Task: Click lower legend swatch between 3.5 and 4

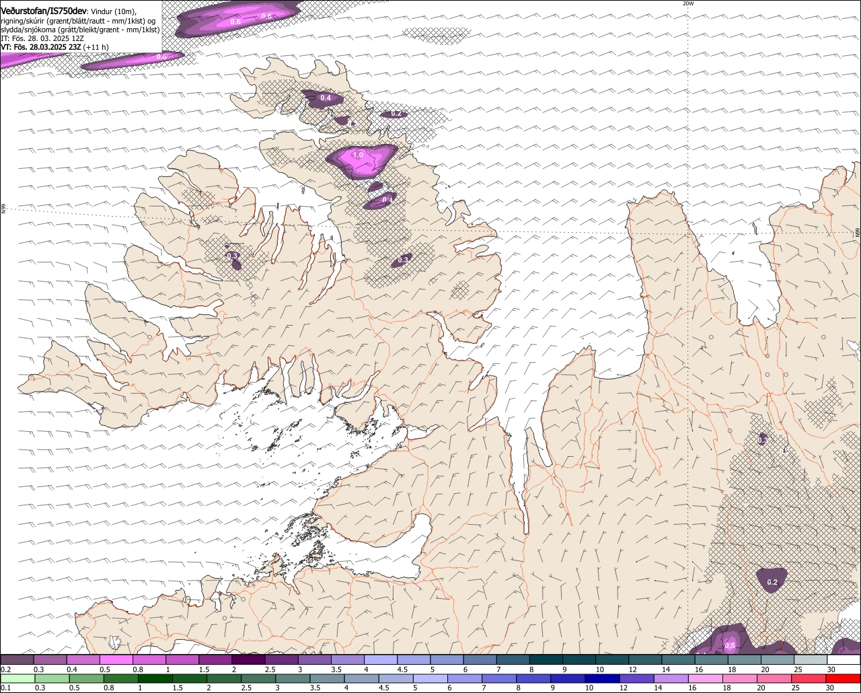Action: point(327,679)
